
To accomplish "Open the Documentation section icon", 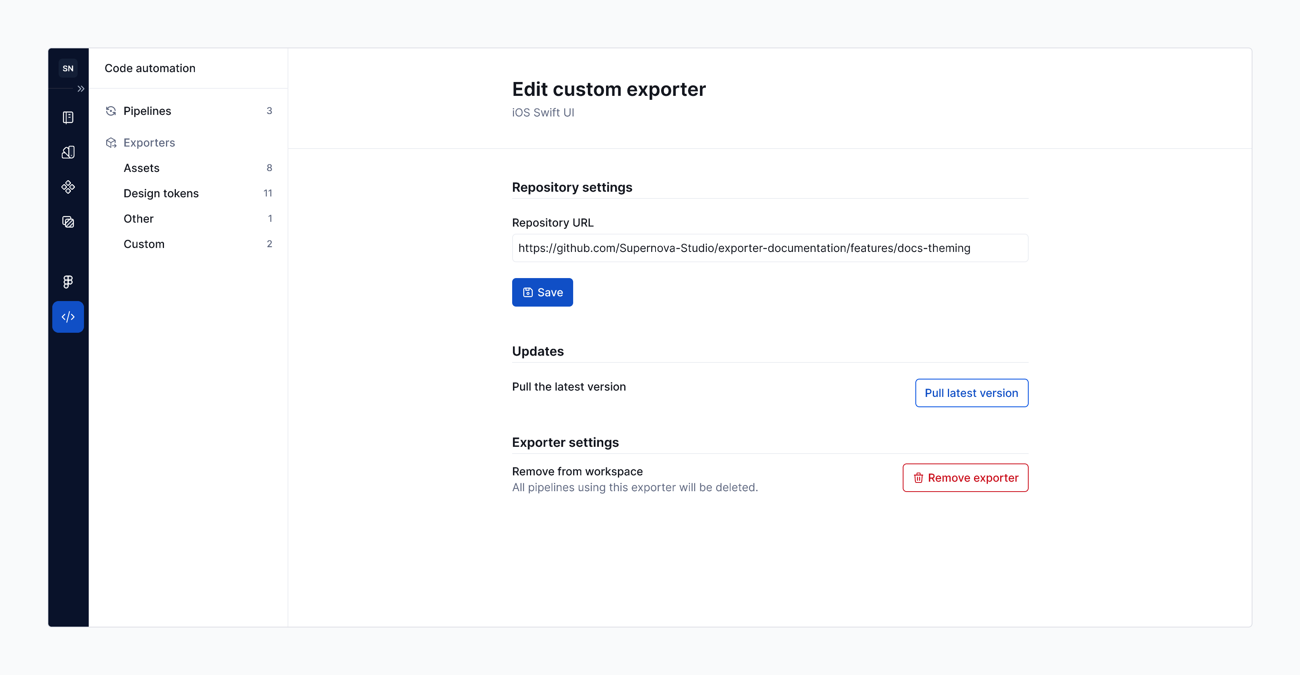I will coord(68,117).
